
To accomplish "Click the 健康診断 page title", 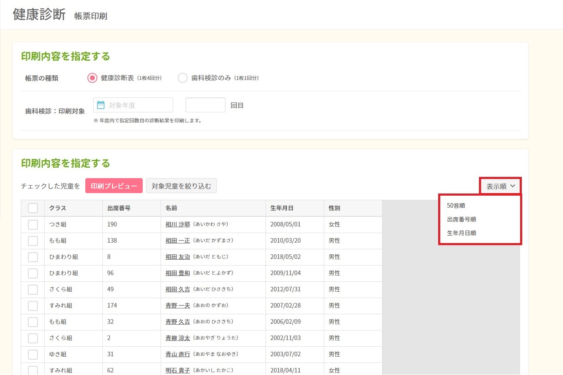I will 39,15.
